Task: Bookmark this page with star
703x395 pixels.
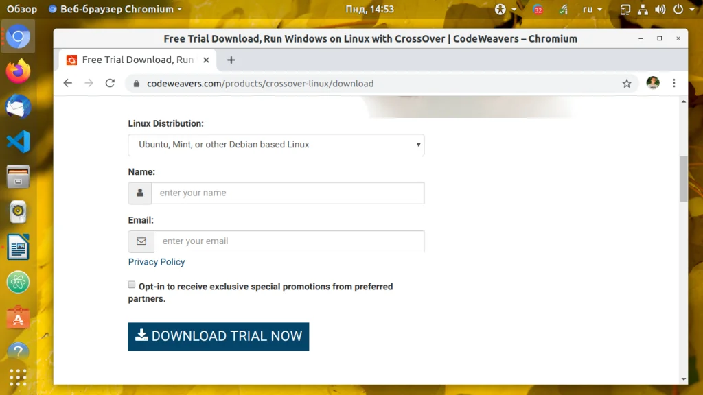Action: [627, 83]
